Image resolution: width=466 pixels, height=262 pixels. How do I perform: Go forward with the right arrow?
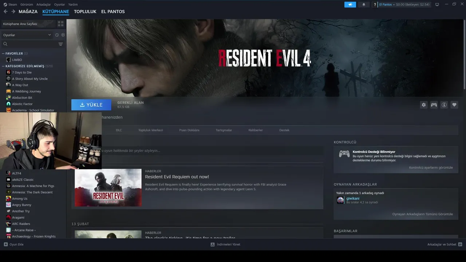(13, 12)
